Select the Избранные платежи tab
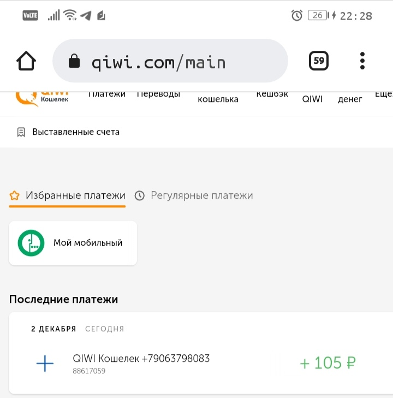Image resolution: width=393 pixels, height=398 pixels. [x=67, y=196]
